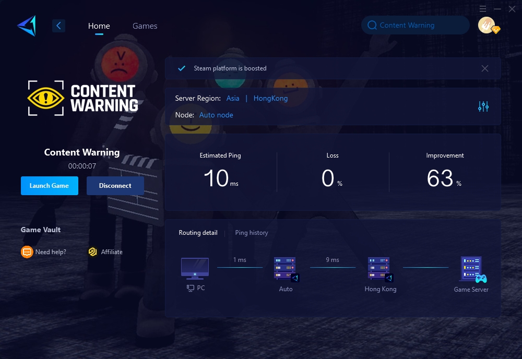522x359 pixels.
Task: Open the hamburger menu icon
Action: (x=483, y=9)
